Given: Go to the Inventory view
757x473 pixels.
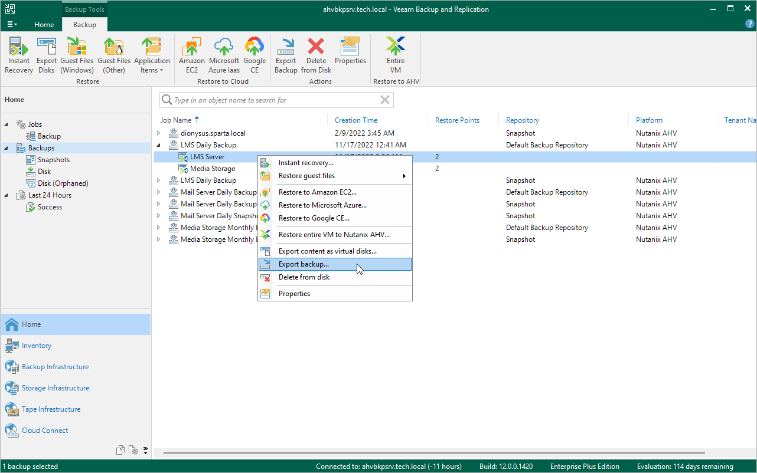Looking at the screenshot, I should pos(37,346).
